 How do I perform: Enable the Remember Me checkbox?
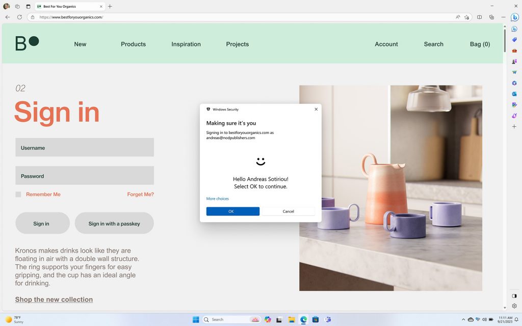18,194
